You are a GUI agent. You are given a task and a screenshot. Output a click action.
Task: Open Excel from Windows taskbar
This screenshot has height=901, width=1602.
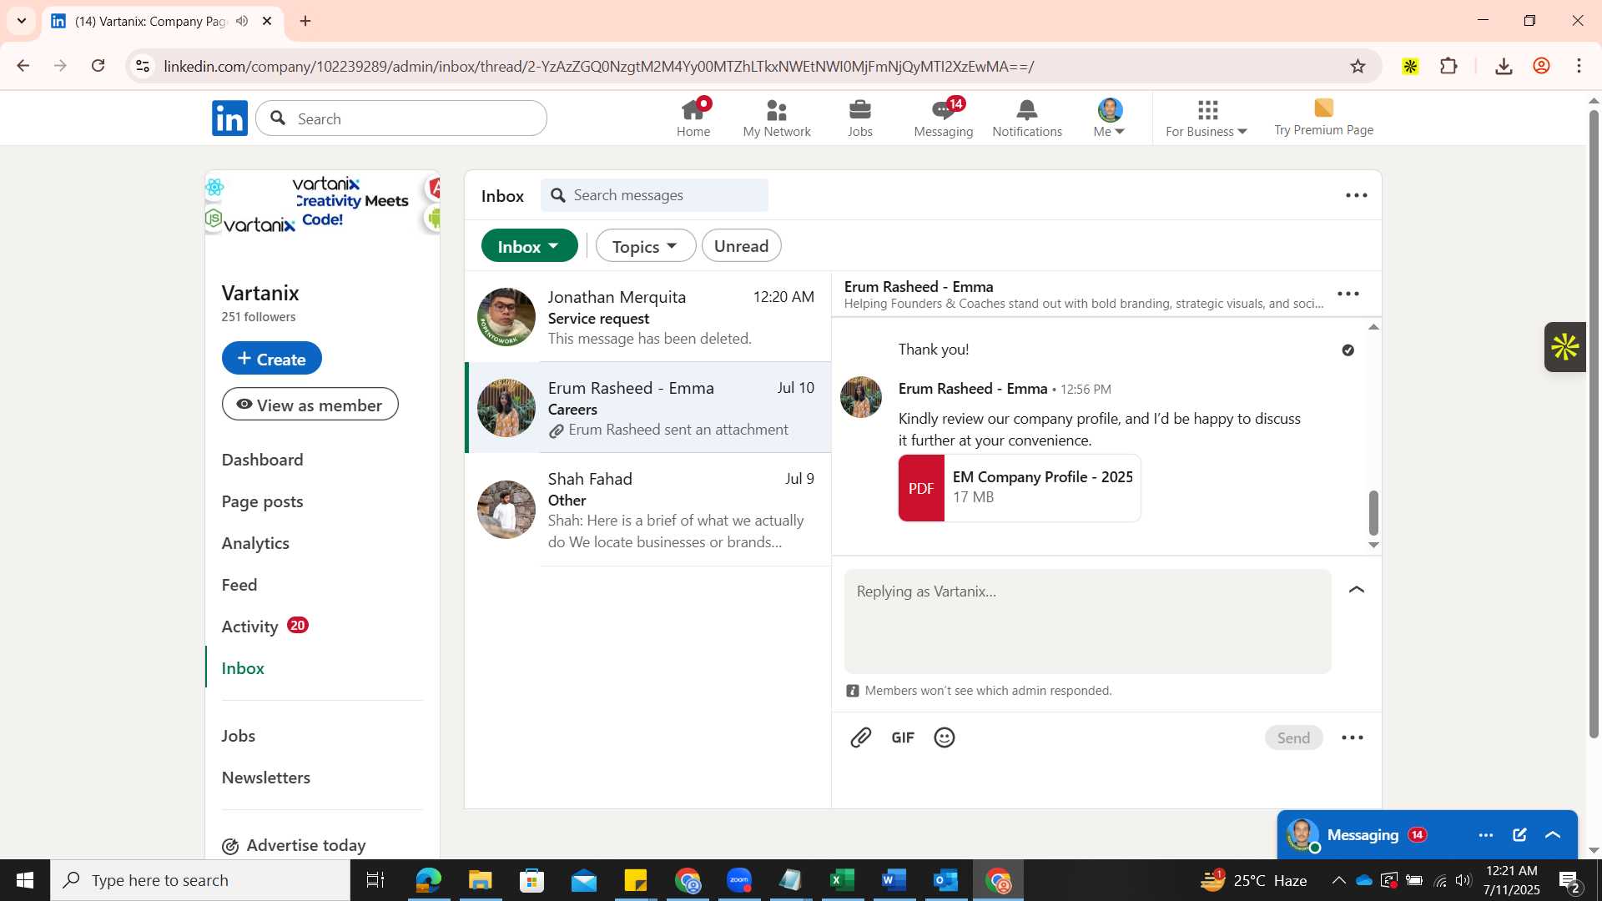(842, 880)
